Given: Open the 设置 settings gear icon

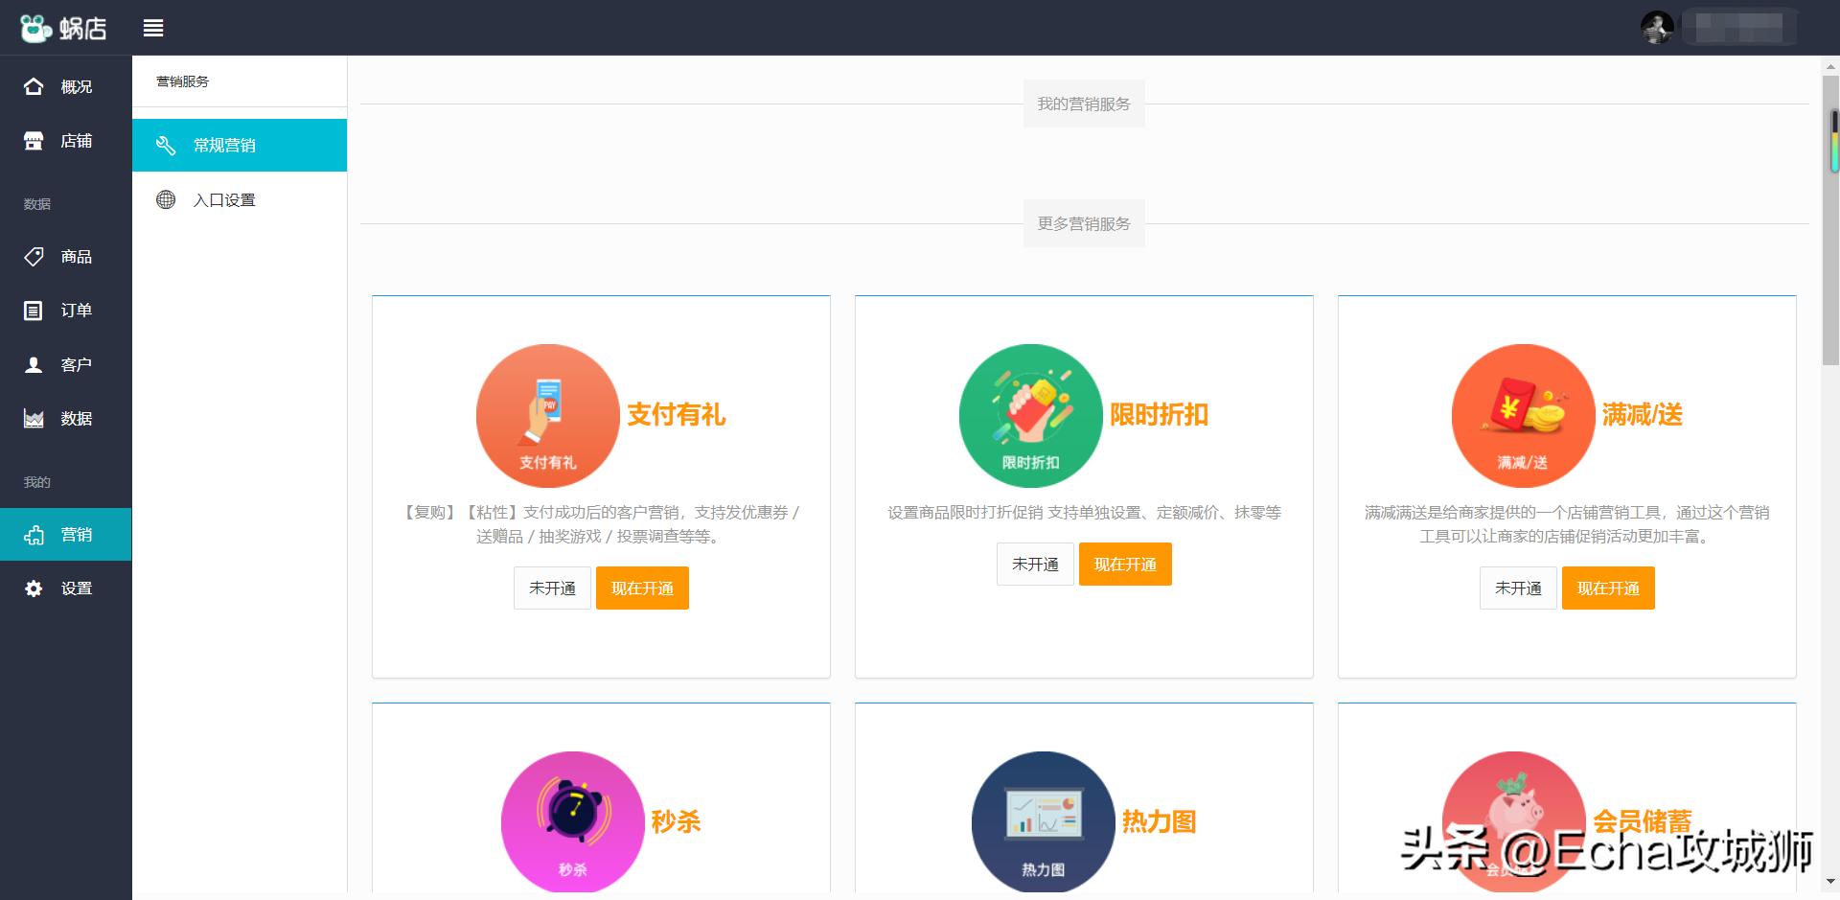Looking at the screenshot, I should click(34, 588).
